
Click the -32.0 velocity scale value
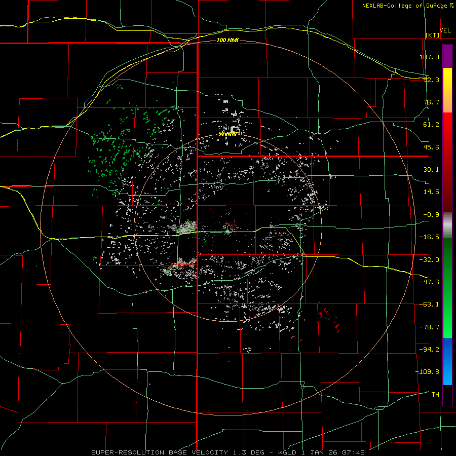[x=429, y=260]
